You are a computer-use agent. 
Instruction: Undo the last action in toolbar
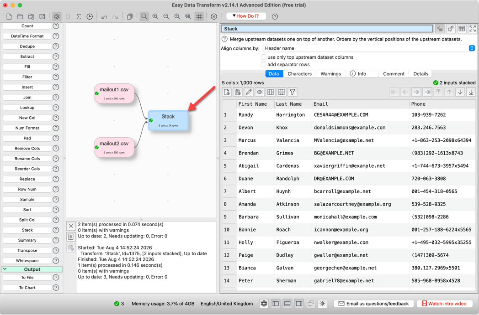pos(104,16)
